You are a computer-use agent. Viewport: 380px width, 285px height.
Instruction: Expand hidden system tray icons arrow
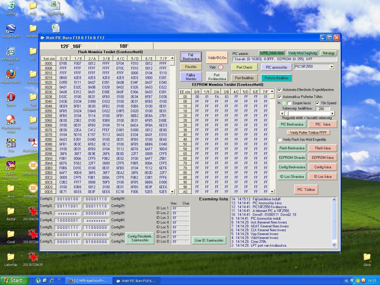pyautogui.click(x=352, y=281)
